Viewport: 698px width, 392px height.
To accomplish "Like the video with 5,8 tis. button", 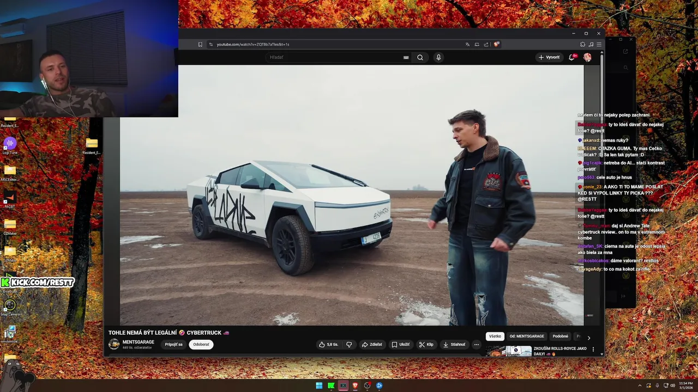I will (x=329, y=344).
